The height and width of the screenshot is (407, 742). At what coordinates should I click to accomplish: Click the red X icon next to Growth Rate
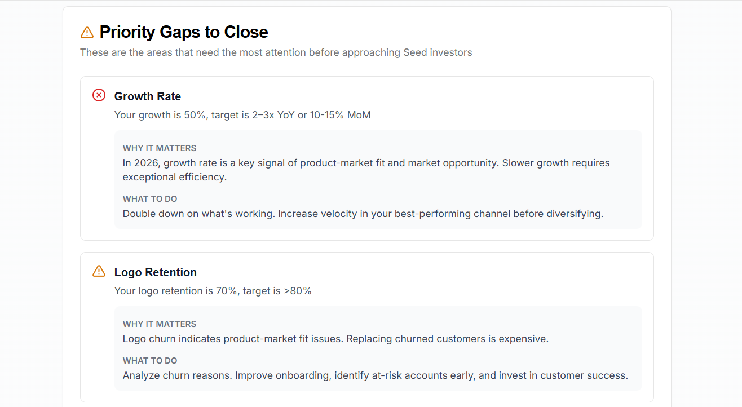tap(99, 95)
